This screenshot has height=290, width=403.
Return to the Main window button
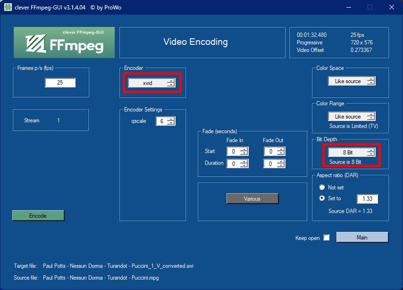pyautogui.click(x=362, y=237)
